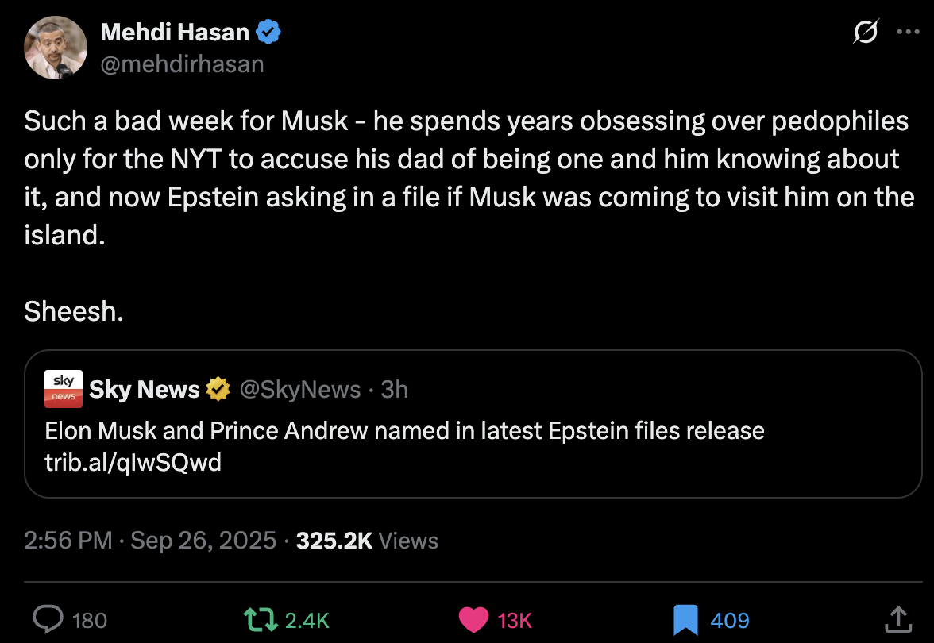Open Mehdi Hasan's profile picture
Screen dimensions: 934x643
(56, 48)
